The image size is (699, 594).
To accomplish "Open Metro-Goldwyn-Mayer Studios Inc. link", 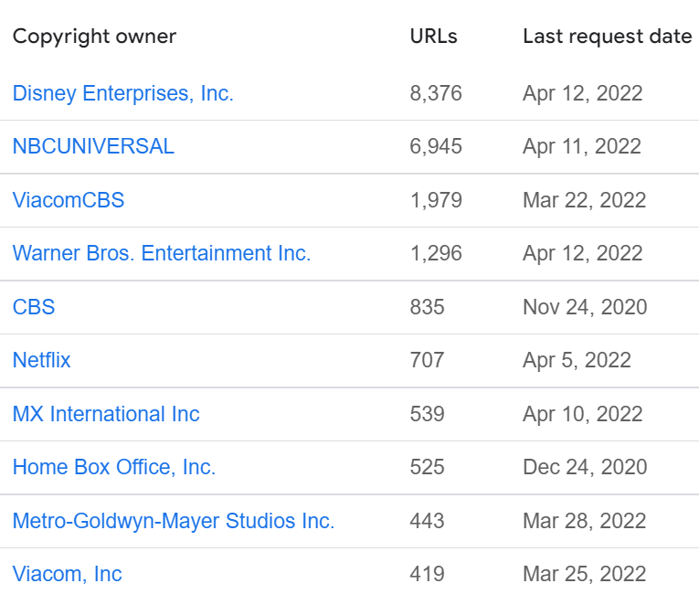I will (174, 520).
